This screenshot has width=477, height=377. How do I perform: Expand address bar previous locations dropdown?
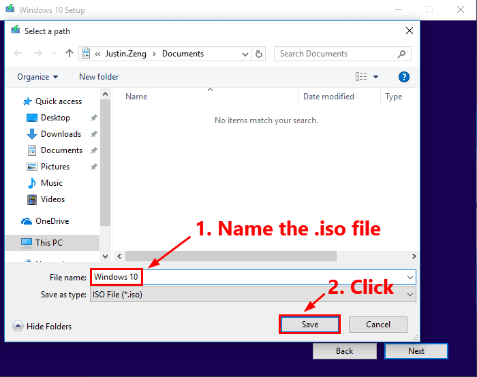click(245, 54)
